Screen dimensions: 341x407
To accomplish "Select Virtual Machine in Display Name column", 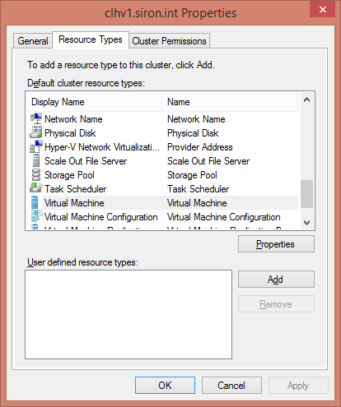I will pos(74,203).
